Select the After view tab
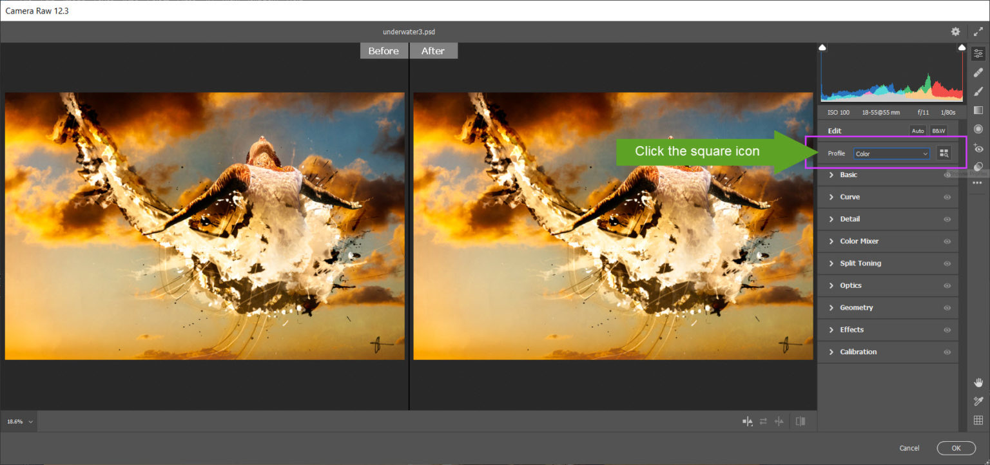 433,50
